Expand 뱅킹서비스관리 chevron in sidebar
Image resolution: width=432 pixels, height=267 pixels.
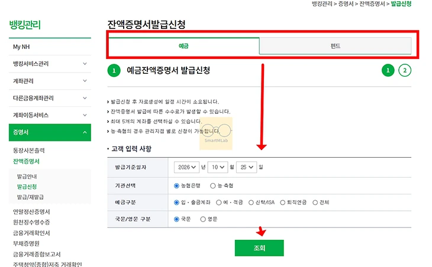[x=85, y=64]
